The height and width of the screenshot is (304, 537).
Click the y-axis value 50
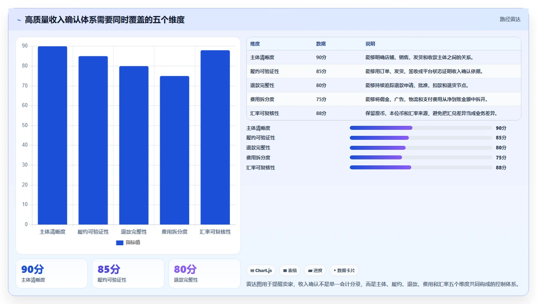pos(25,125)
